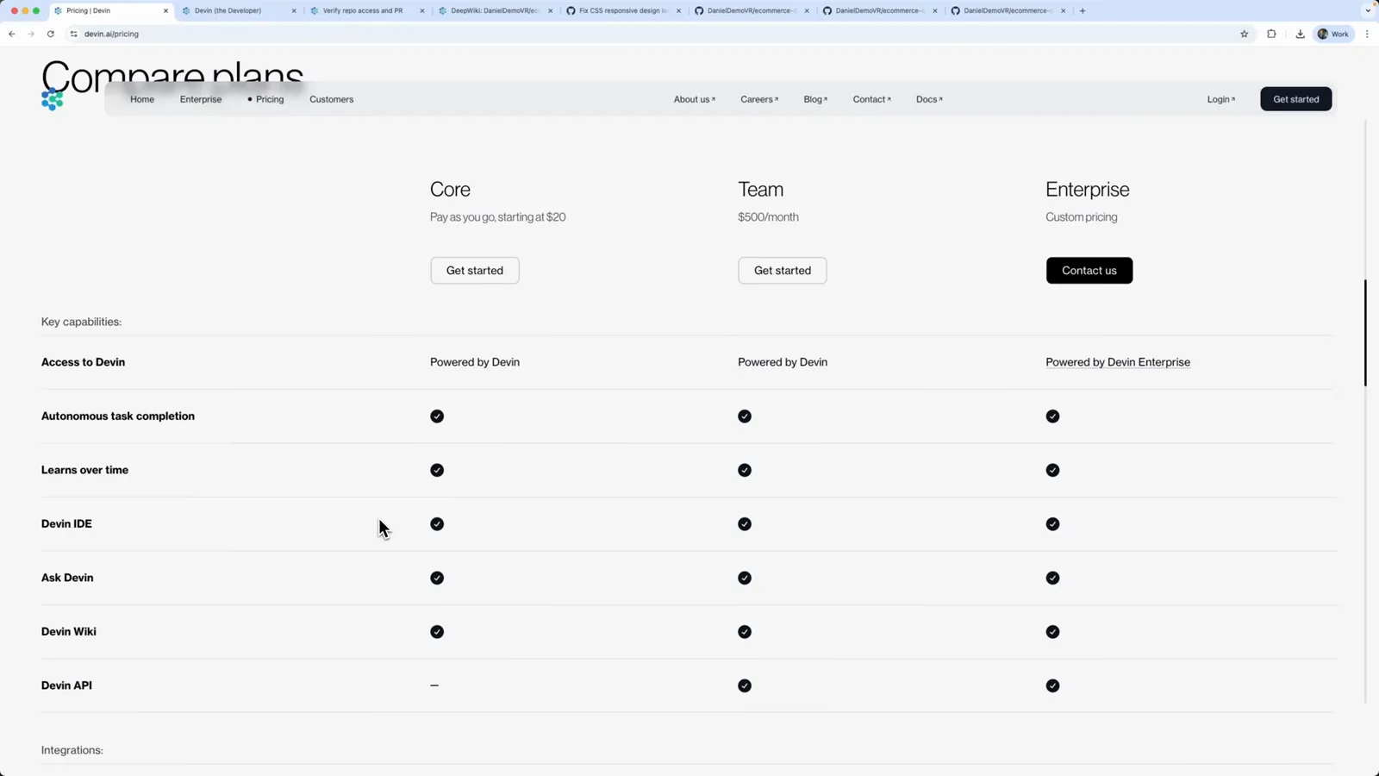
Task: Click Core Devin API dash mark
Action: (434, 685)
